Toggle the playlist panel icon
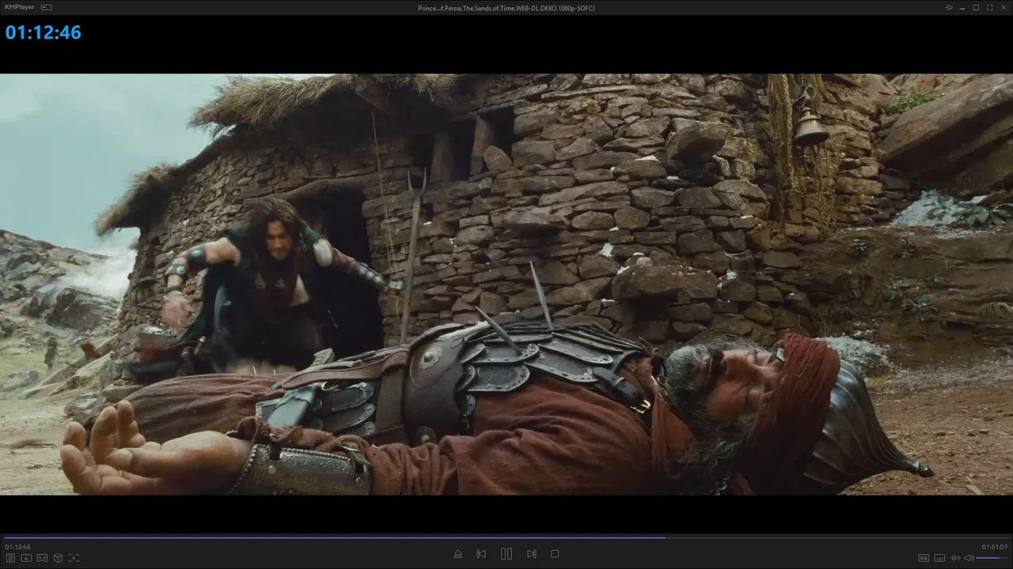This screenshot has height=569, width=1013. [11, 558]
